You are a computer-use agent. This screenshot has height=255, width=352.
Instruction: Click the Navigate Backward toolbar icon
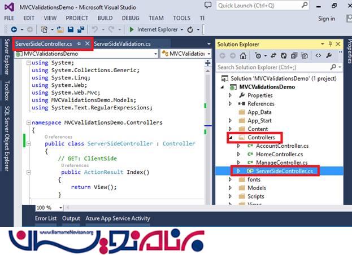tap(14, 29)
